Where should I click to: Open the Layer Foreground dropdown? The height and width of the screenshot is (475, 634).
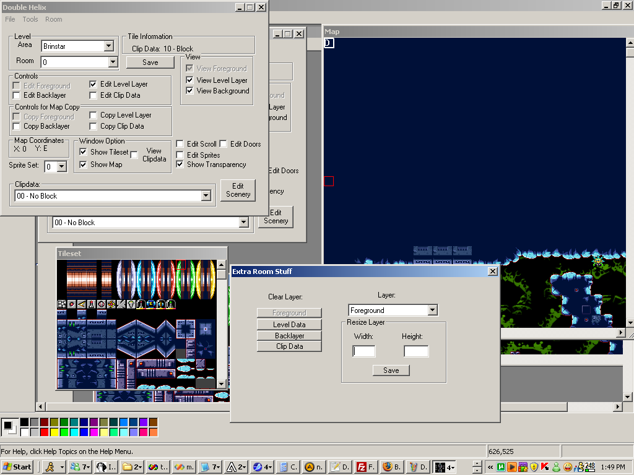click(432, 310)
